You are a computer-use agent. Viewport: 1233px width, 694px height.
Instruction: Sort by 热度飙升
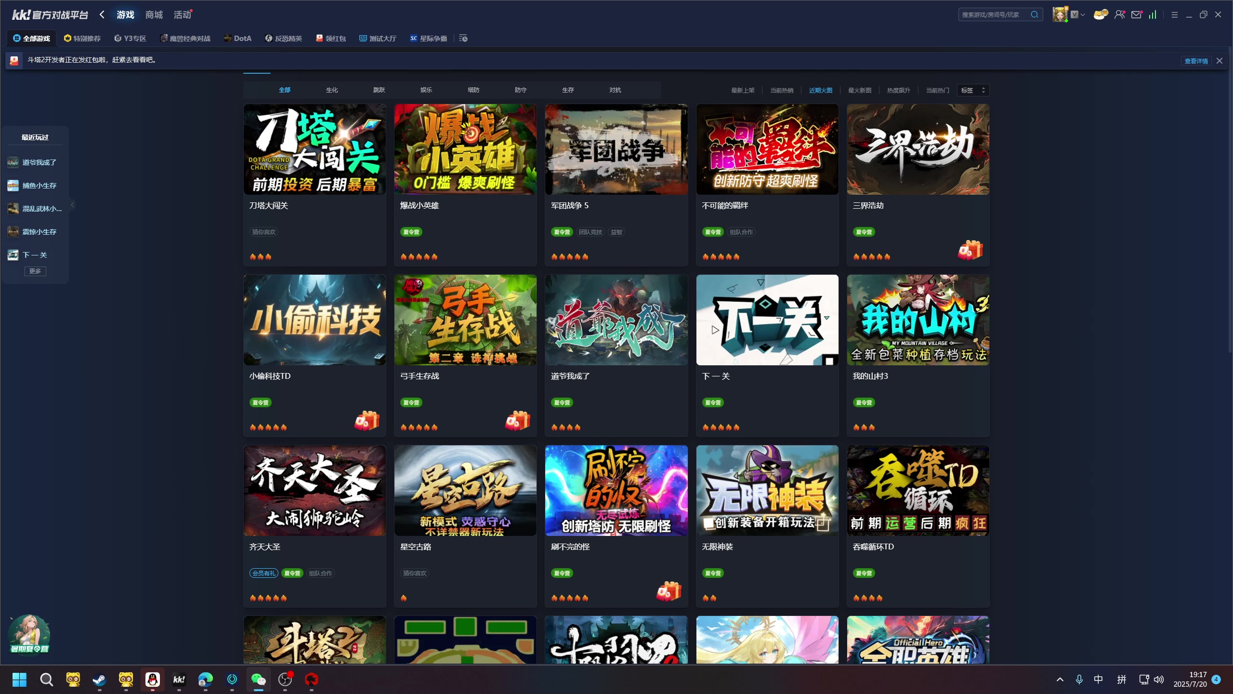[x=899, y=90]
